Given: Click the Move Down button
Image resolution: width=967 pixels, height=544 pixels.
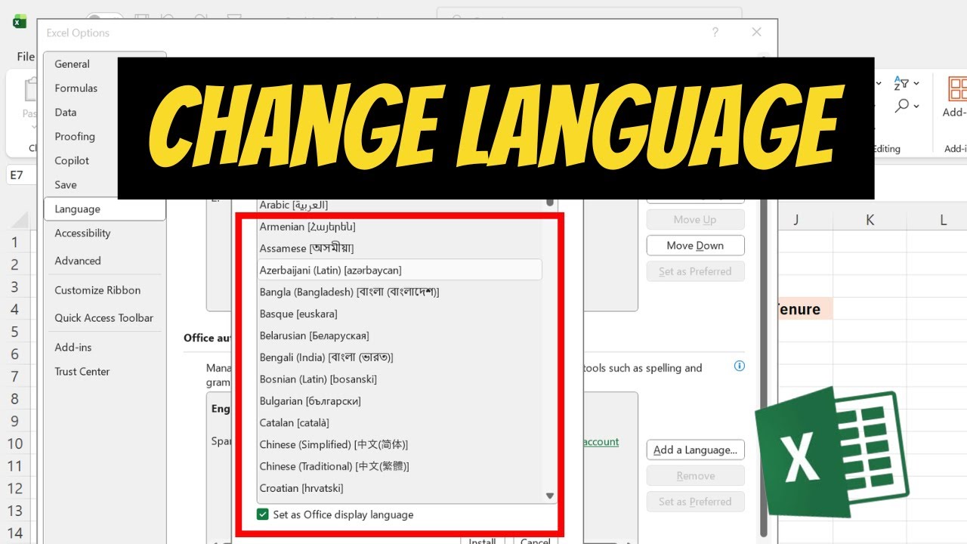Looking at the screenshot, I should pyautogui.click(x=695, y=246).
